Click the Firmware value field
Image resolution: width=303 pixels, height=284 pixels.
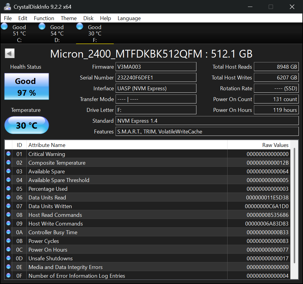[x=156, y=67]
